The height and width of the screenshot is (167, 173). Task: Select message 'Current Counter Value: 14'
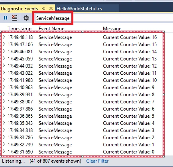click(x=130, y=52)
